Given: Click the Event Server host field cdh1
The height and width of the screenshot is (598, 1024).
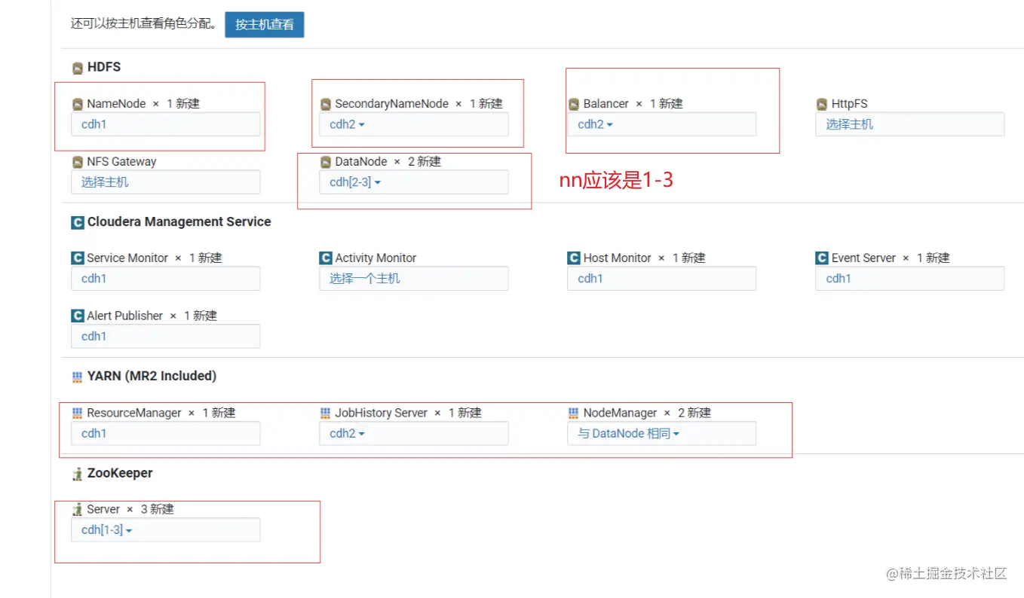Looking at the screenshot, I should point(909,279).
